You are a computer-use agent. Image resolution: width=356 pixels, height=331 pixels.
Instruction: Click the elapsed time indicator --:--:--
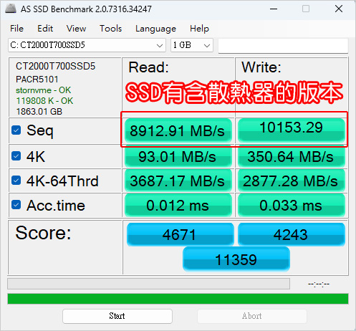pos(319,284)
